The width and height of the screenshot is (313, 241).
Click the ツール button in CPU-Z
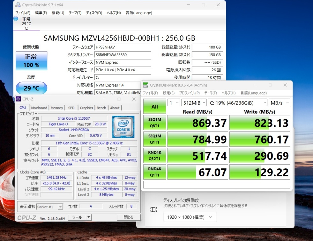77,217
